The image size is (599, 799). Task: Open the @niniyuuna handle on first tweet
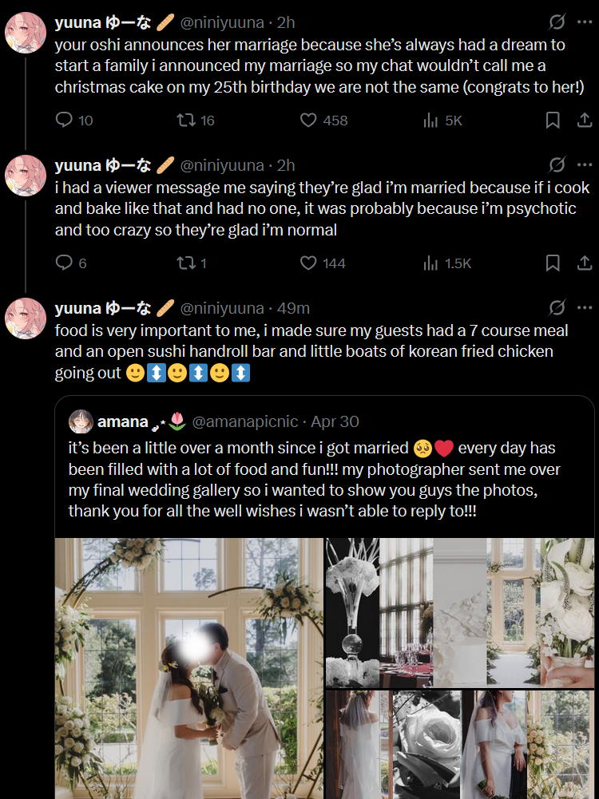(x=222, y=23)
